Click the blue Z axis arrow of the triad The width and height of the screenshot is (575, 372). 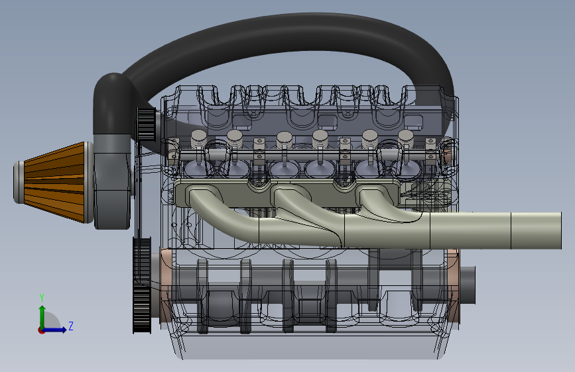click(55, 330)
